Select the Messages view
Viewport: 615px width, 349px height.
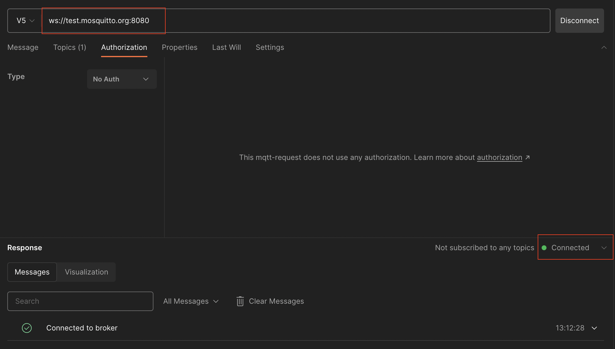[x=32, y=272]
